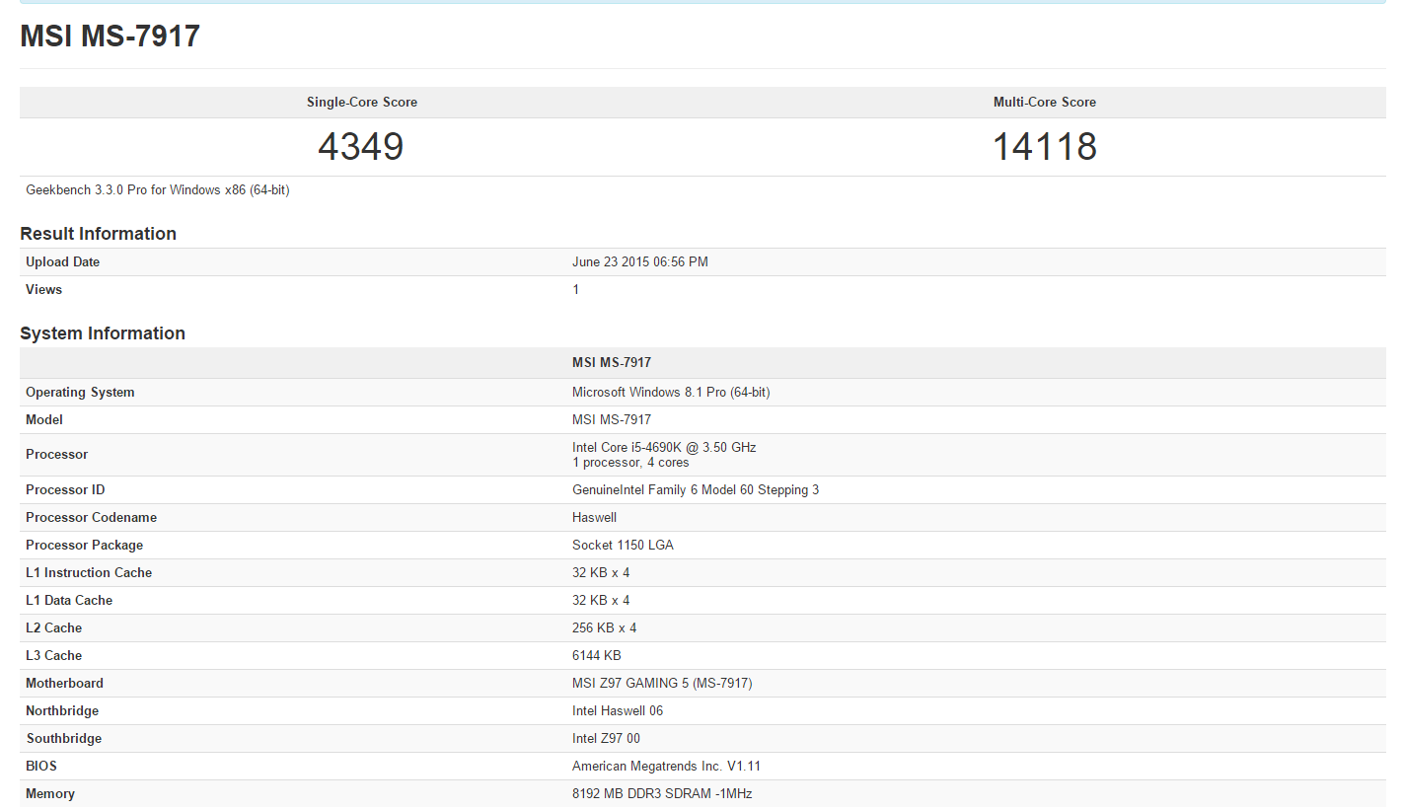Select 'American Megatrends Inc. V1.11' value
Screen dimensions: 1402x810
[x=667, y=767]
